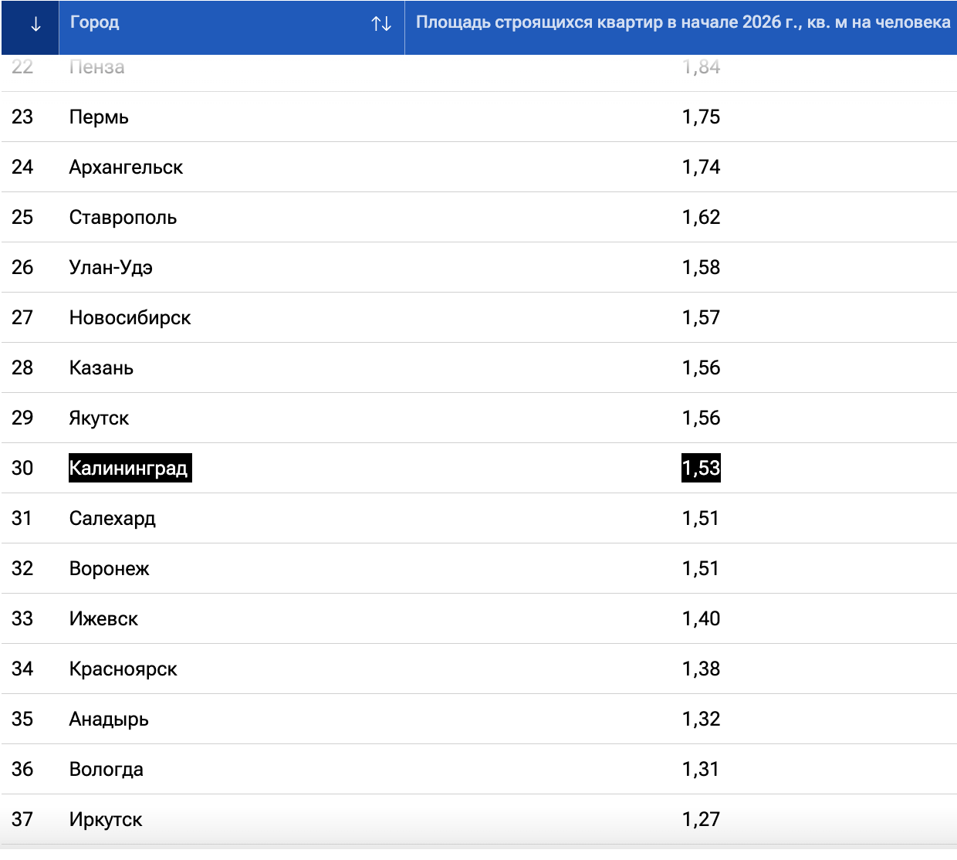Select the Вологда city cell
The height and width of the screenshot is (860, 957).
click(106, 770)
